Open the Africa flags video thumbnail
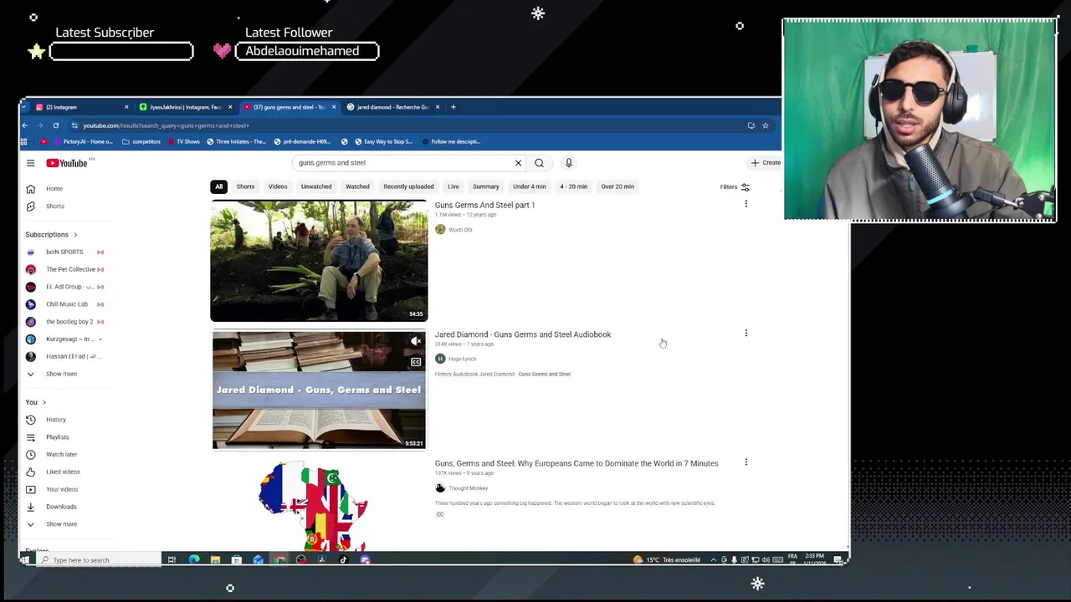The width and height of the screenshot is (1071, 602). click(x=319, y=506)
